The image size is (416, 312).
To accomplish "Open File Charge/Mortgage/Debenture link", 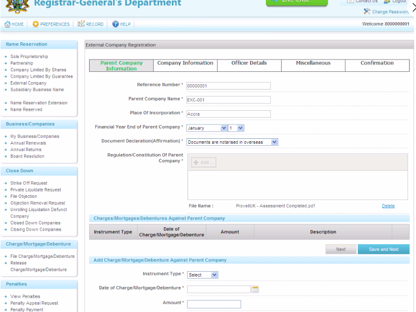I will (x=42, y=256).
